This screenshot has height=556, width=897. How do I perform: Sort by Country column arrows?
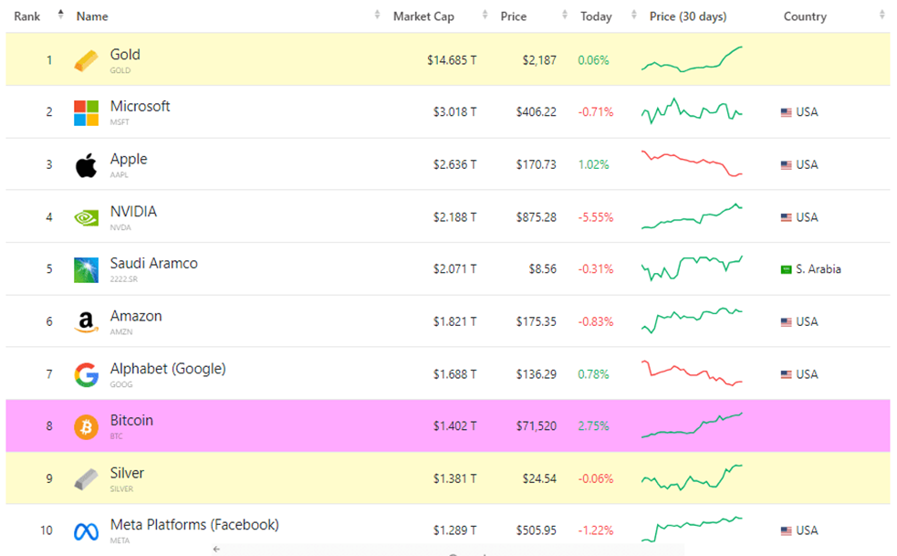(x=882, y=15)
